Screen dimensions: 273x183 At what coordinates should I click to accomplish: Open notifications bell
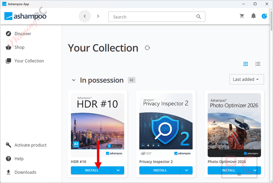(x=254, y=16)
